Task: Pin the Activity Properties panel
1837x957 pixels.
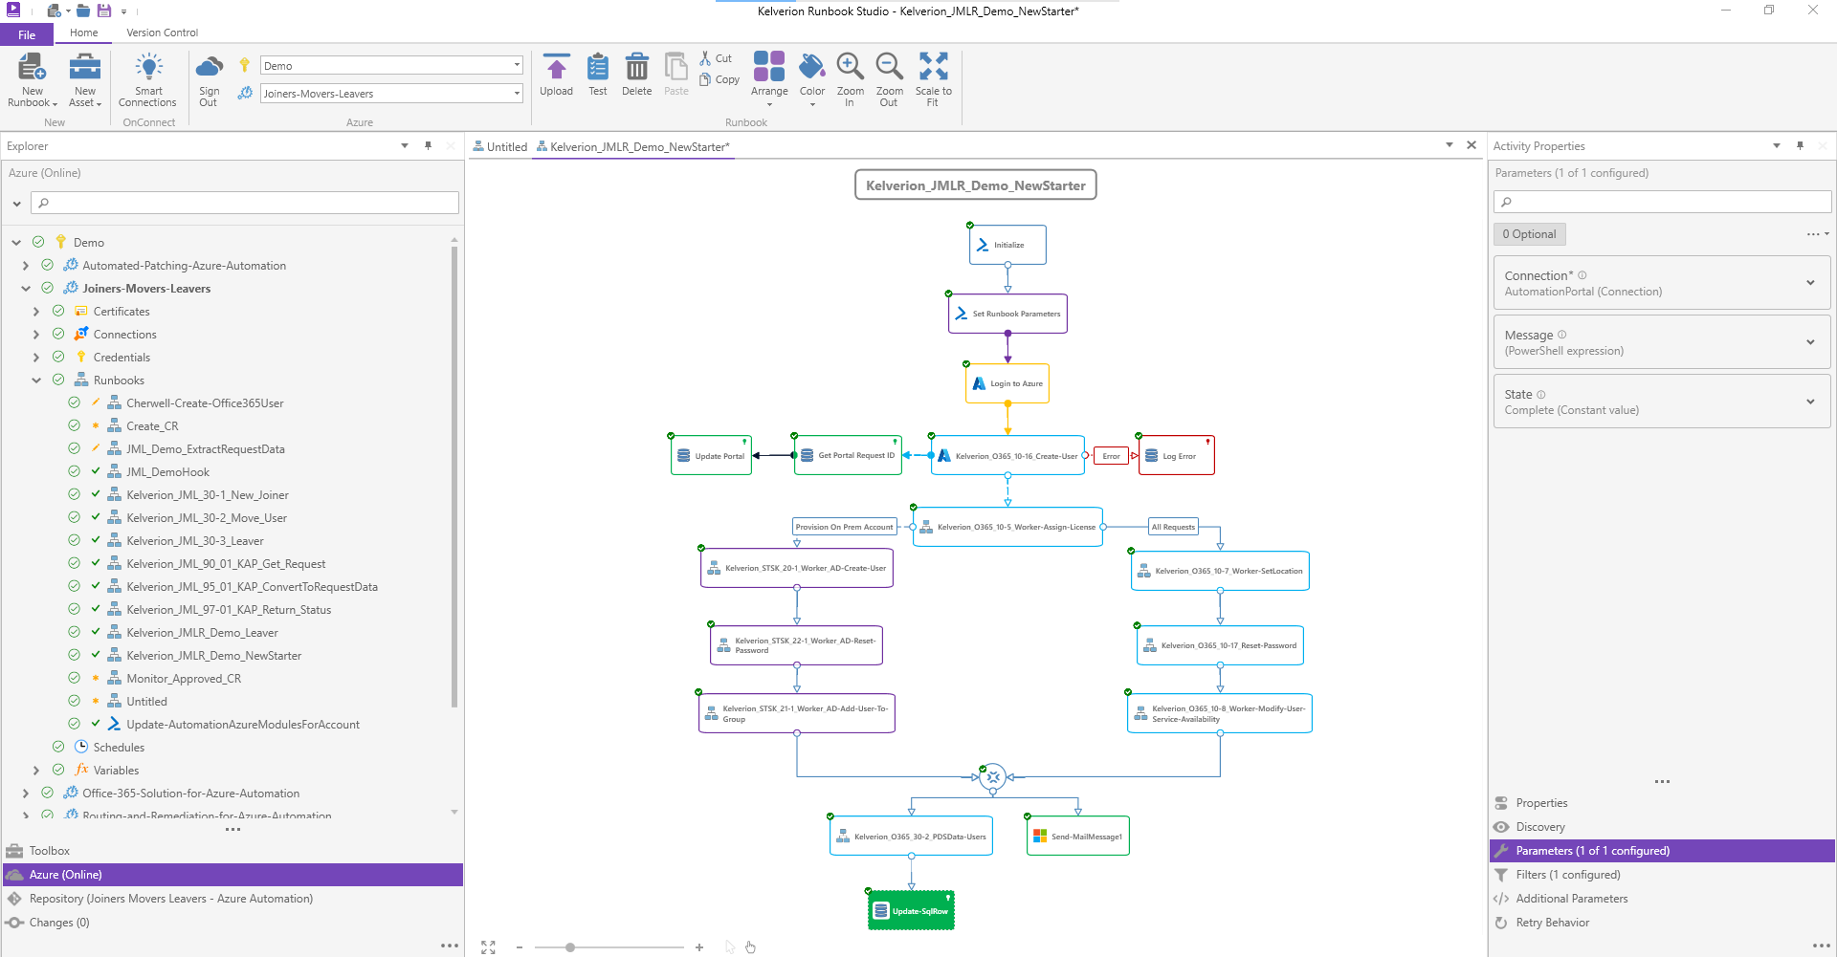Action: 1800,146
